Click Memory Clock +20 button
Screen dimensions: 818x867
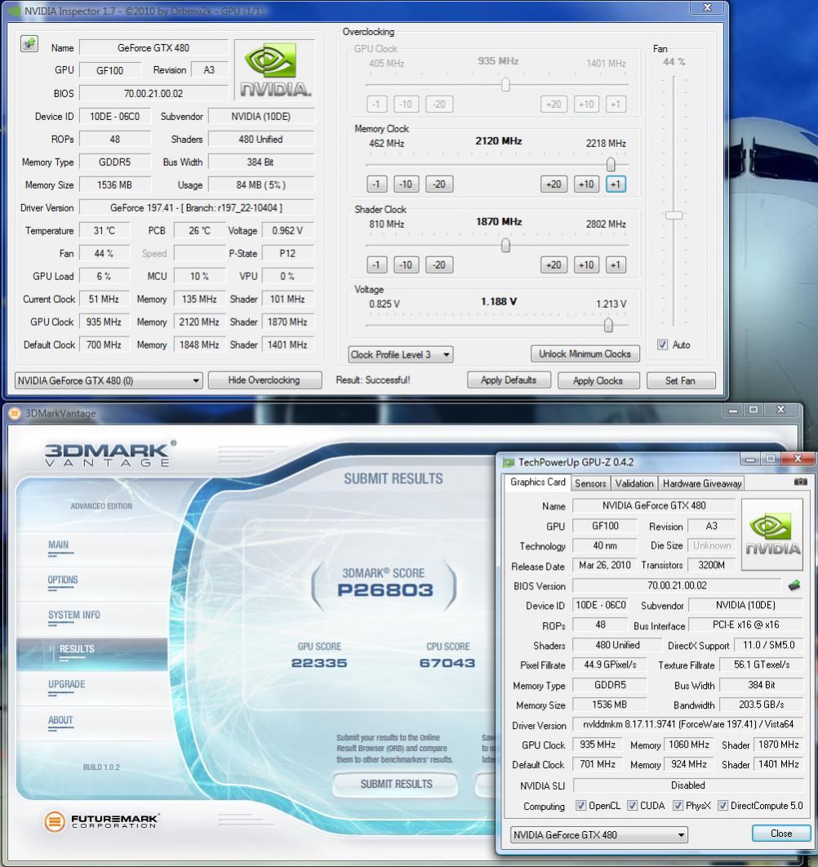pos(553,185)
